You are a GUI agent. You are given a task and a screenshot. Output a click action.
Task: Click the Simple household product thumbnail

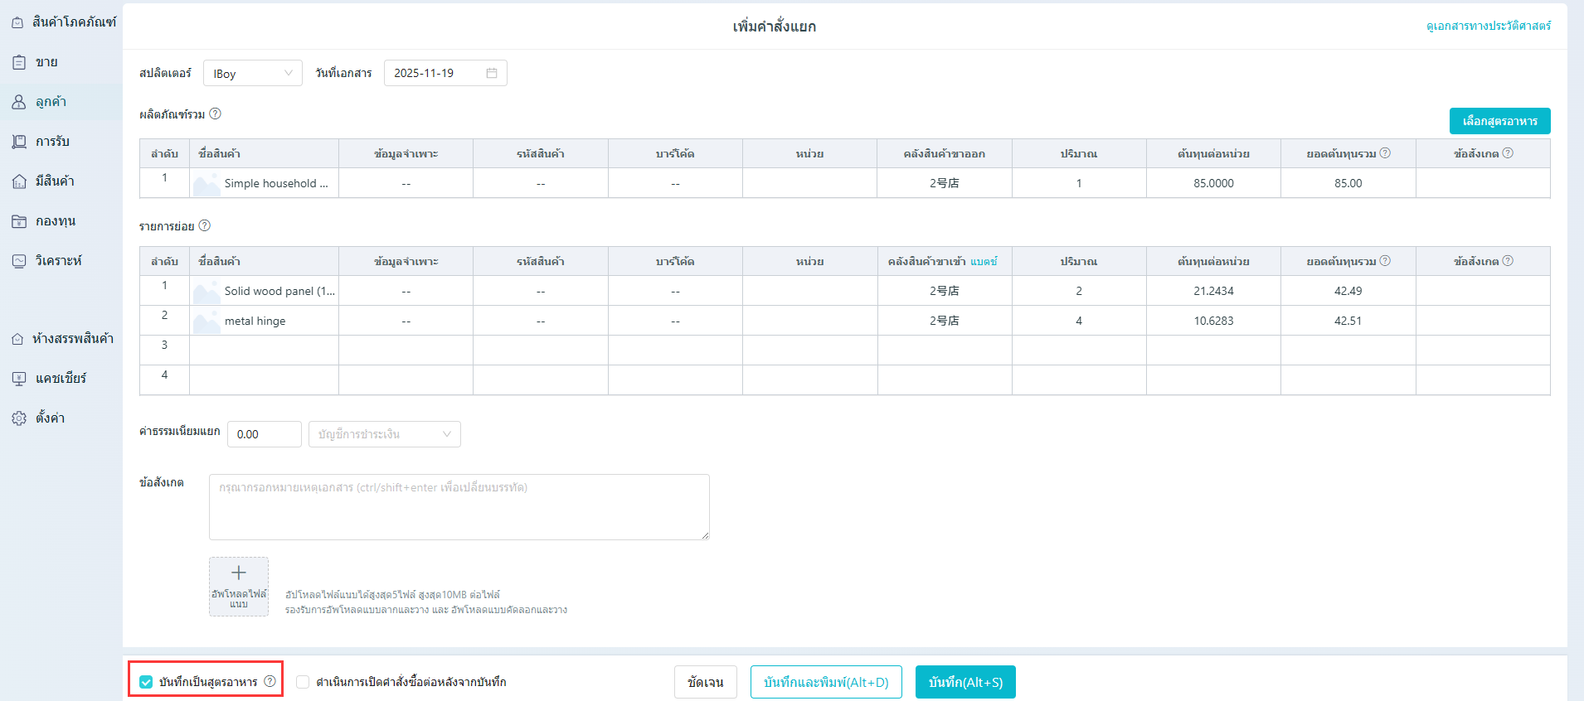tap(206, 184)
